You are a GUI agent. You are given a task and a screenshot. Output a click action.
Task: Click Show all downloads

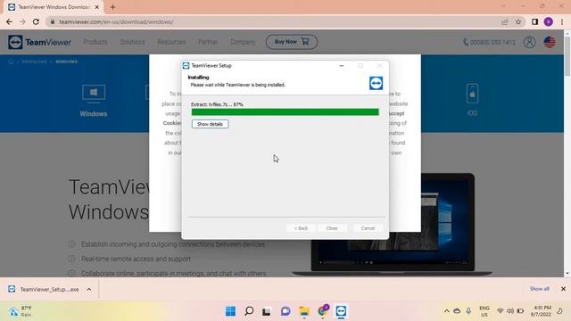(x=539, y=289)
